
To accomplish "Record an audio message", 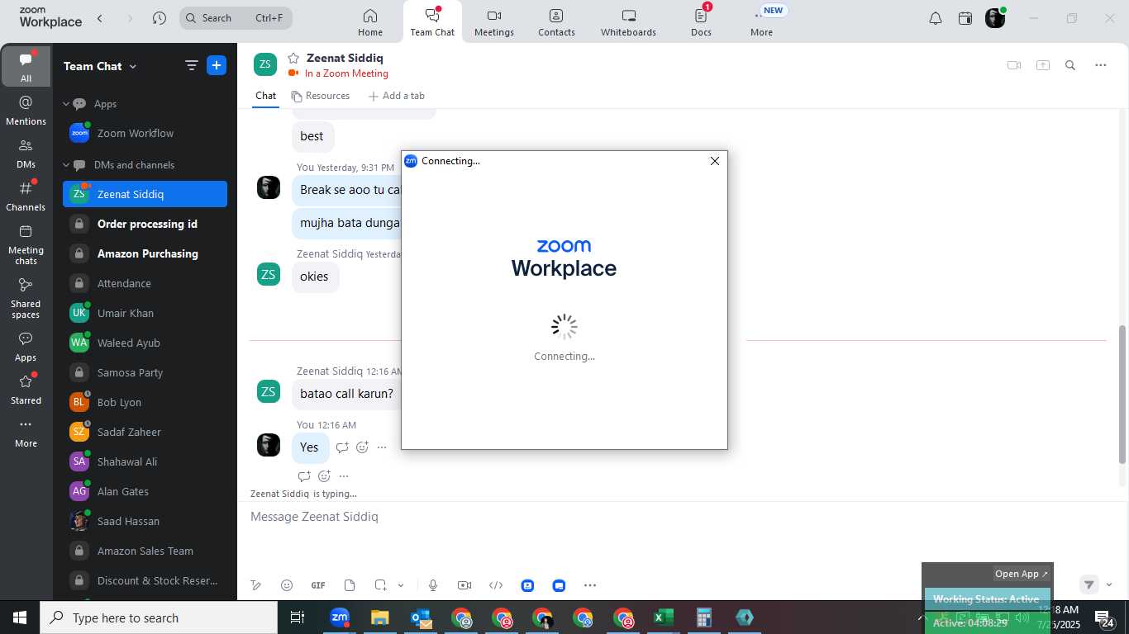I will (x=433, y=585).
